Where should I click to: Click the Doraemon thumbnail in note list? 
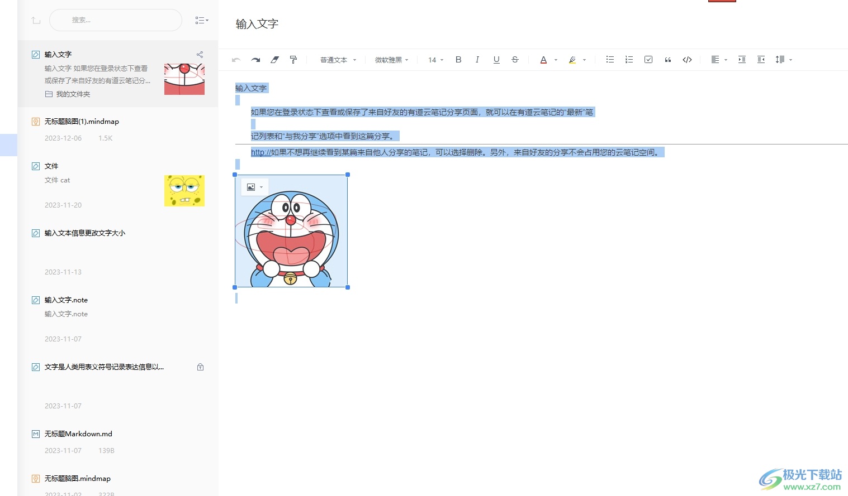pyautogui.click(x=184, y=79)
